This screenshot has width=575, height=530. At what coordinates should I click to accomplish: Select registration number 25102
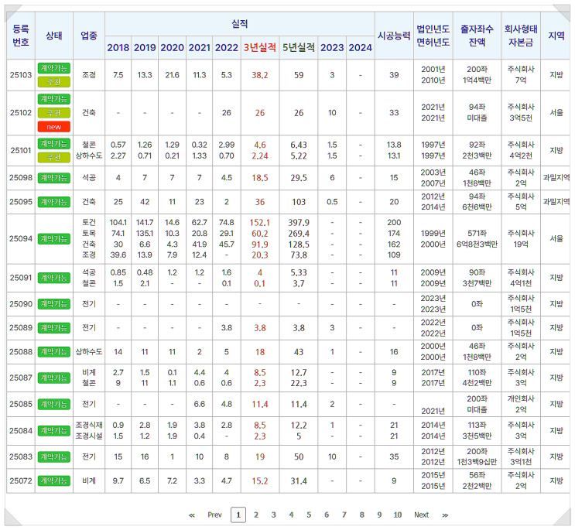tap(21, 112)
